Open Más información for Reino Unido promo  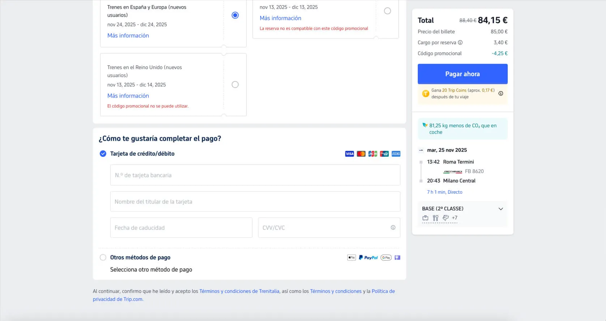click(x=128, y=96)
